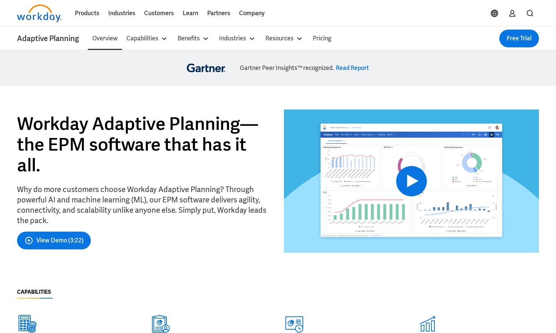
Task: Click the clipboard with person capability icon
Action: coord(161,324)
